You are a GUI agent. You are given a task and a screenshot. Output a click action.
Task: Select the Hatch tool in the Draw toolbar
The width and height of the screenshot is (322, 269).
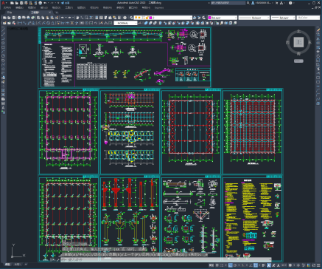tap(4, 90)
